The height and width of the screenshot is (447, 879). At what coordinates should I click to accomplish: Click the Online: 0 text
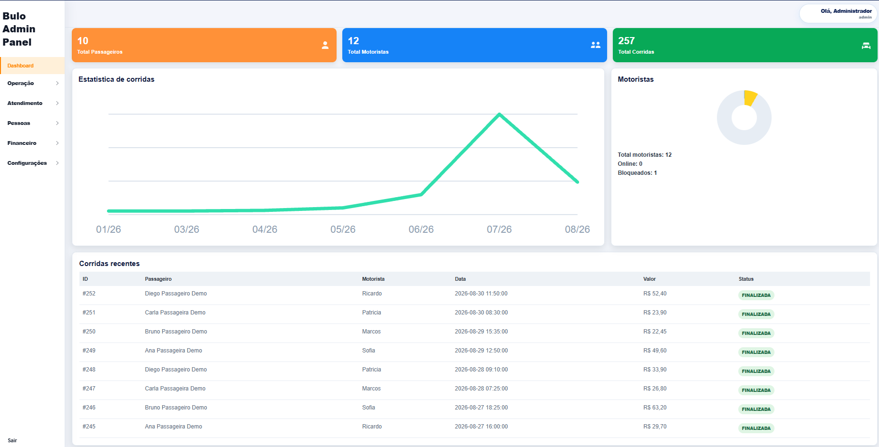(630, 164)
